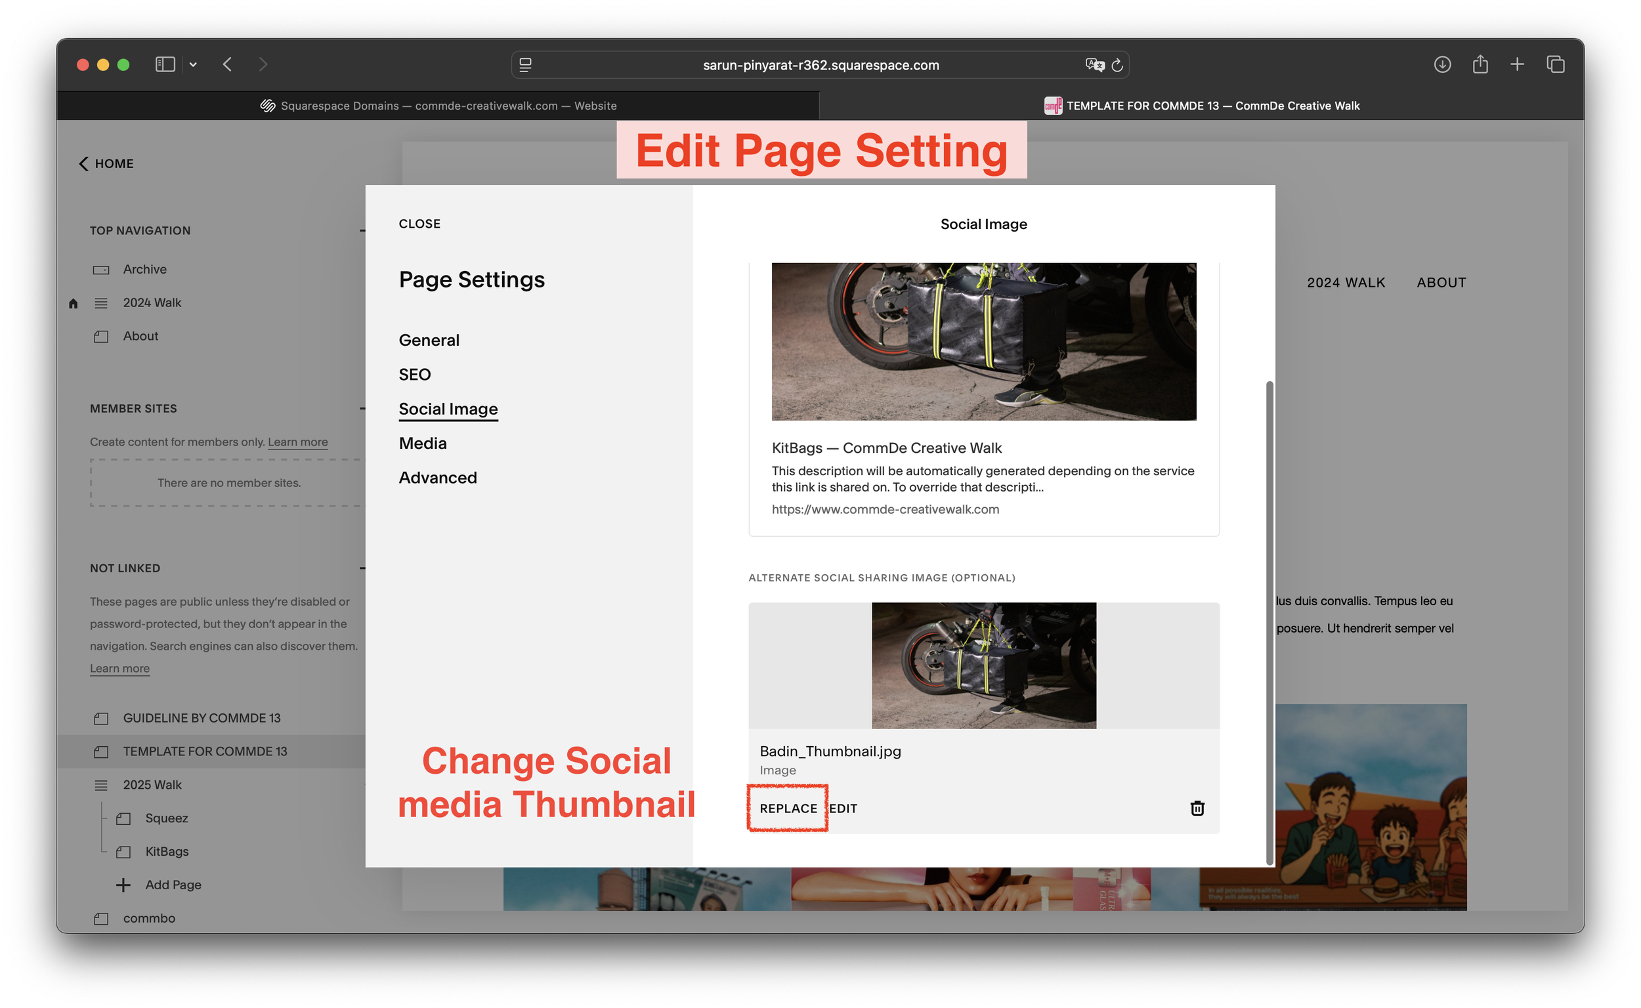Click the Safari sidebar toggle icon

click(165, 65)
